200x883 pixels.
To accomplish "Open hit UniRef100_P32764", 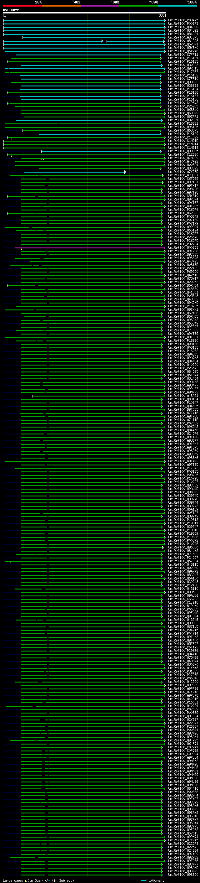I will coord(183,244).
